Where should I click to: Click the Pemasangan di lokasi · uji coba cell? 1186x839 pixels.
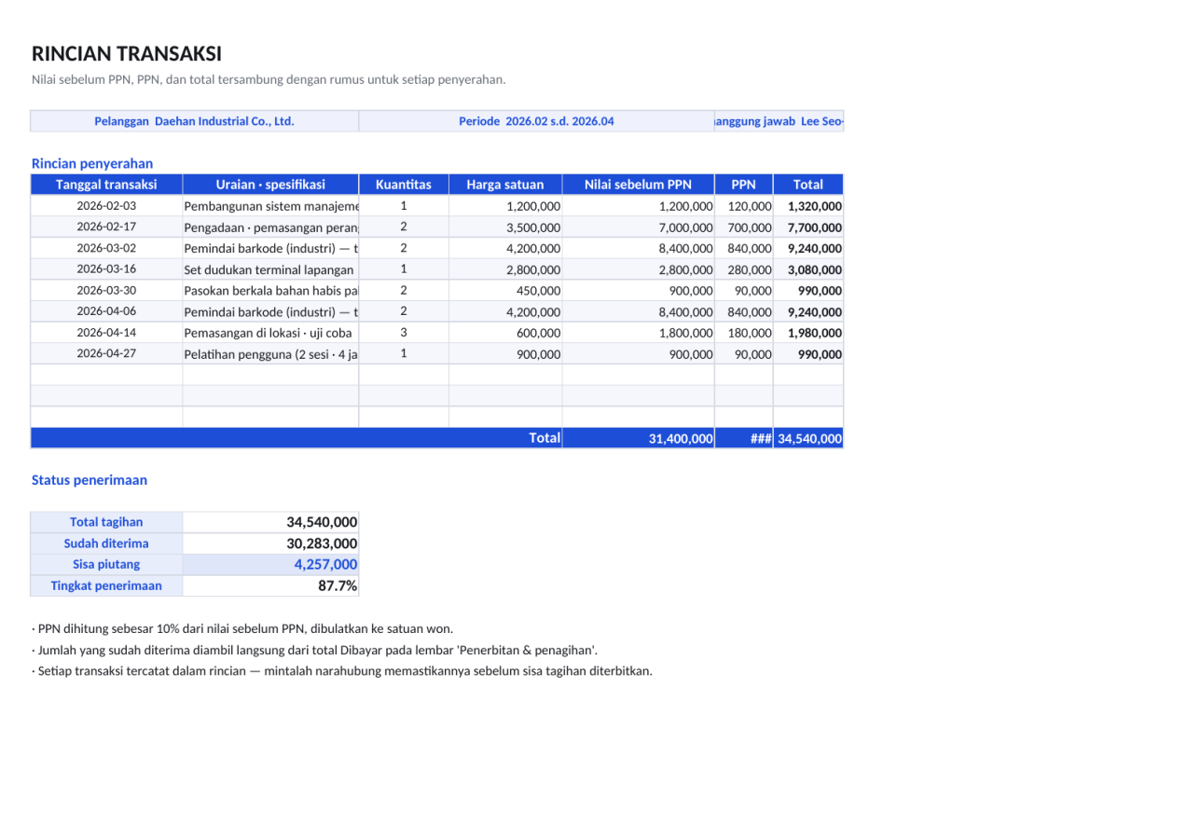tap(270, 333)
